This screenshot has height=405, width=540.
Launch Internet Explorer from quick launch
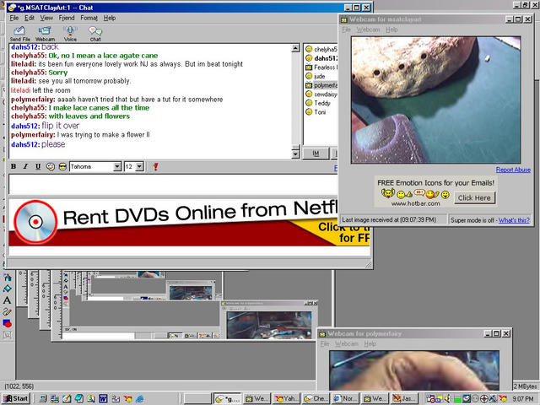(x=140, y=399)
